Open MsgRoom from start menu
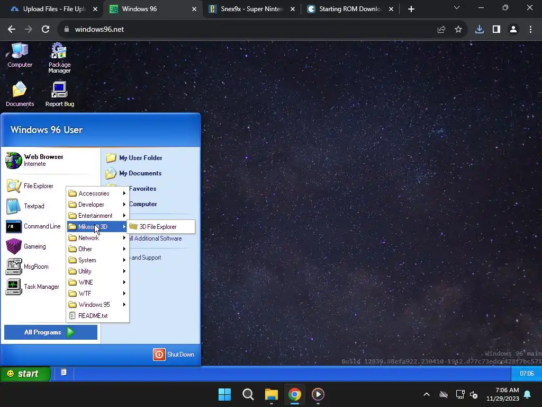The image size is (542, 407). point(28,267)
